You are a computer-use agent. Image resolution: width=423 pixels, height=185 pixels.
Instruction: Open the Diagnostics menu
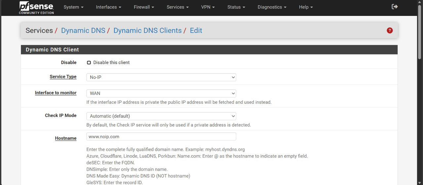pos(272,7)
